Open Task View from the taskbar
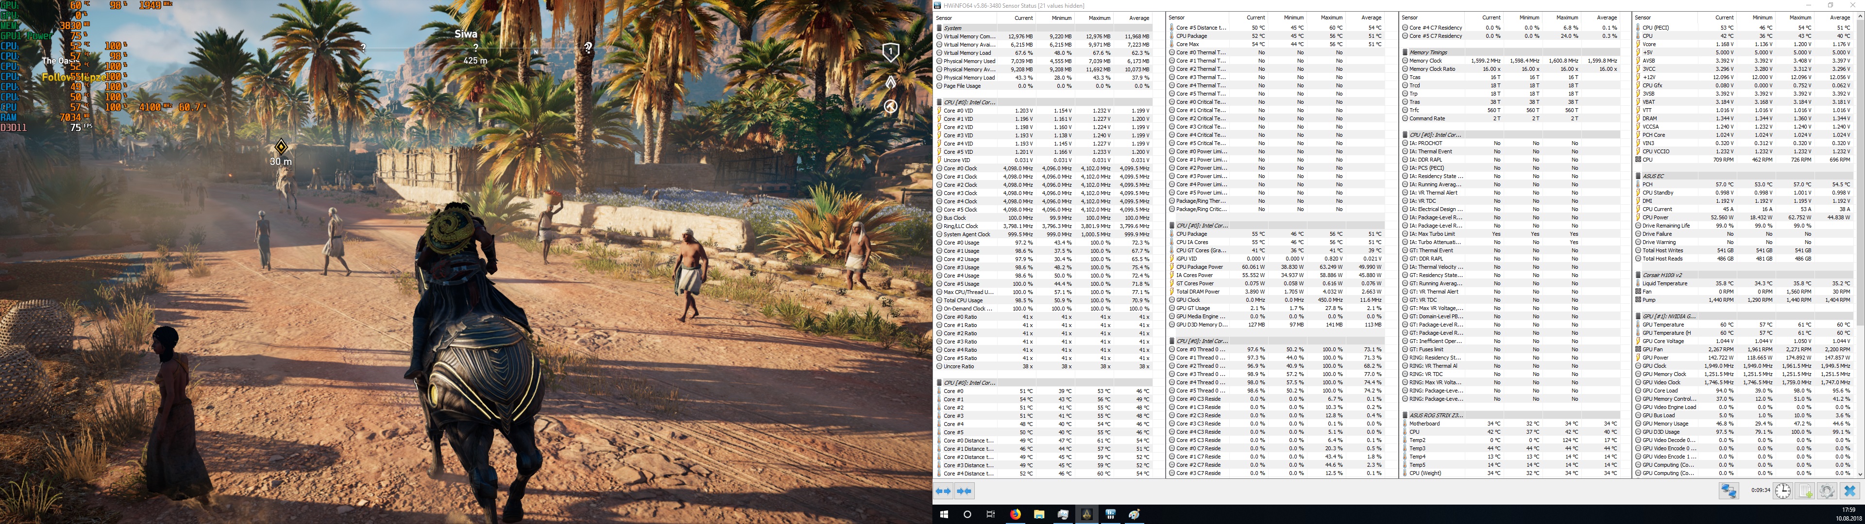The image size is (1865, 524). pyautogui.click(x=991, y=514)
